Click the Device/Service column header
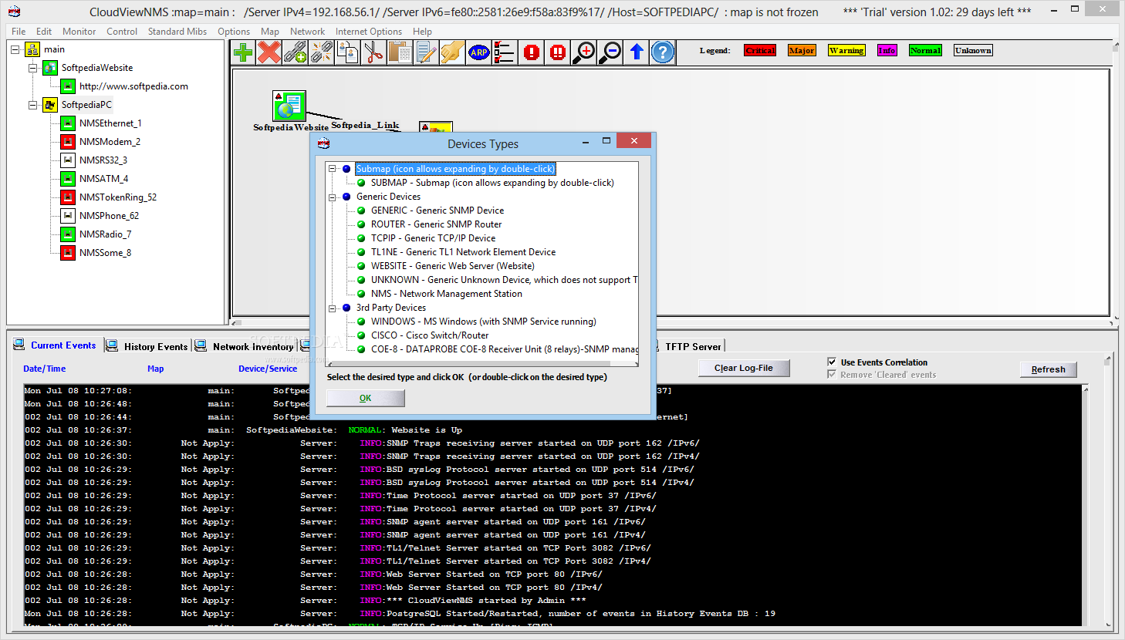1125x640 pixels. [x=268, y=369]
